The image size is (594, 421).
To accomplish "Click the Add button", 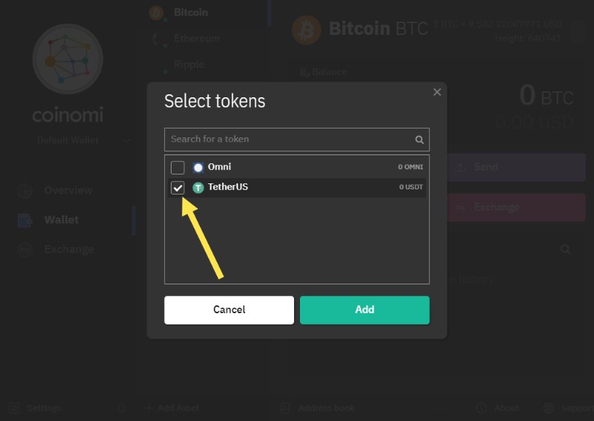I will pos(365,310).
